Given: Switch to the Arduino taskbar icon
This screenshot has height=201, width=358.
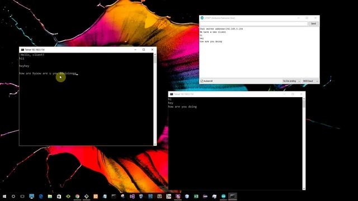Looking at the screenshot, I should [x=223, y=196].
